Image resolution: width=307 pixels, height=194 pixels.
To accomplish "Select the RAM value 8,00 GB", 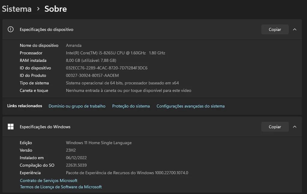I will pos(91,60).
